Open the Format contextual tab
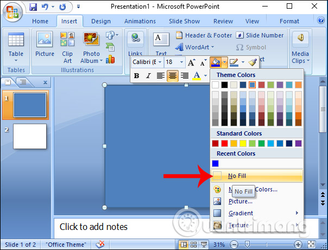 coord(289,21)
